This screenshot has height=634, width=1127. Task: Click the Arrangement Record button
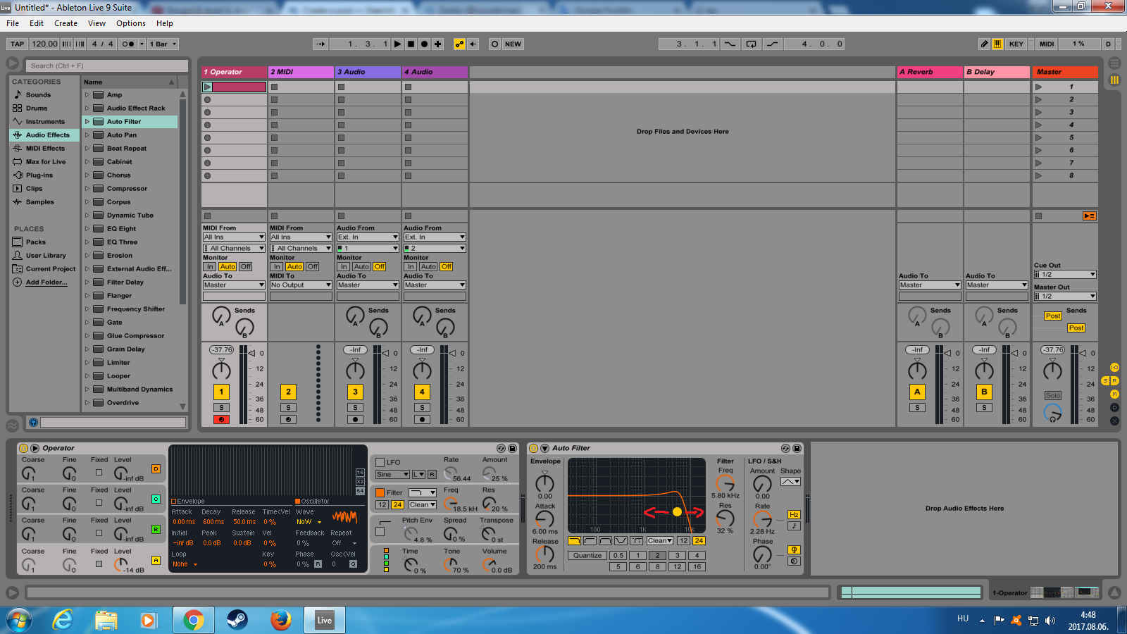pyautogui.click(x=425, y=44)
